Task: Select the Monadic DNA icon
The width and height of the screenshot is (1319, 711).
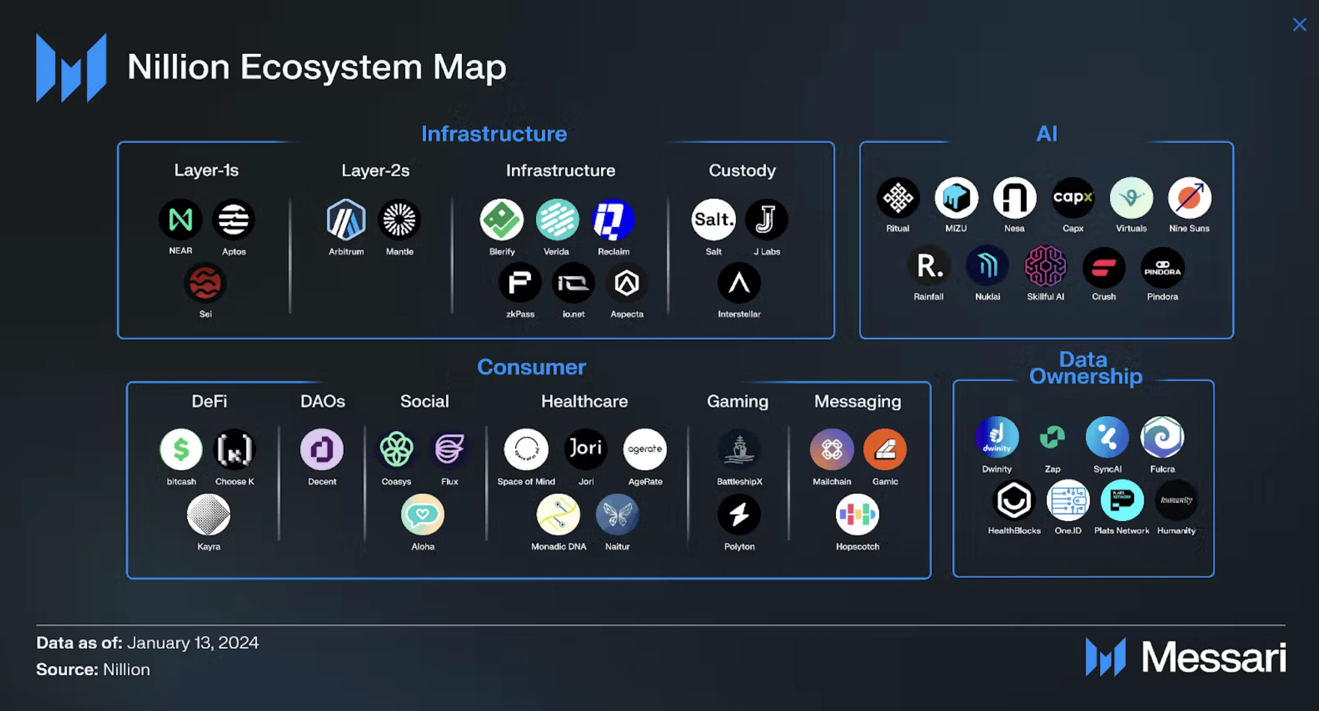Action: (558, 514)
